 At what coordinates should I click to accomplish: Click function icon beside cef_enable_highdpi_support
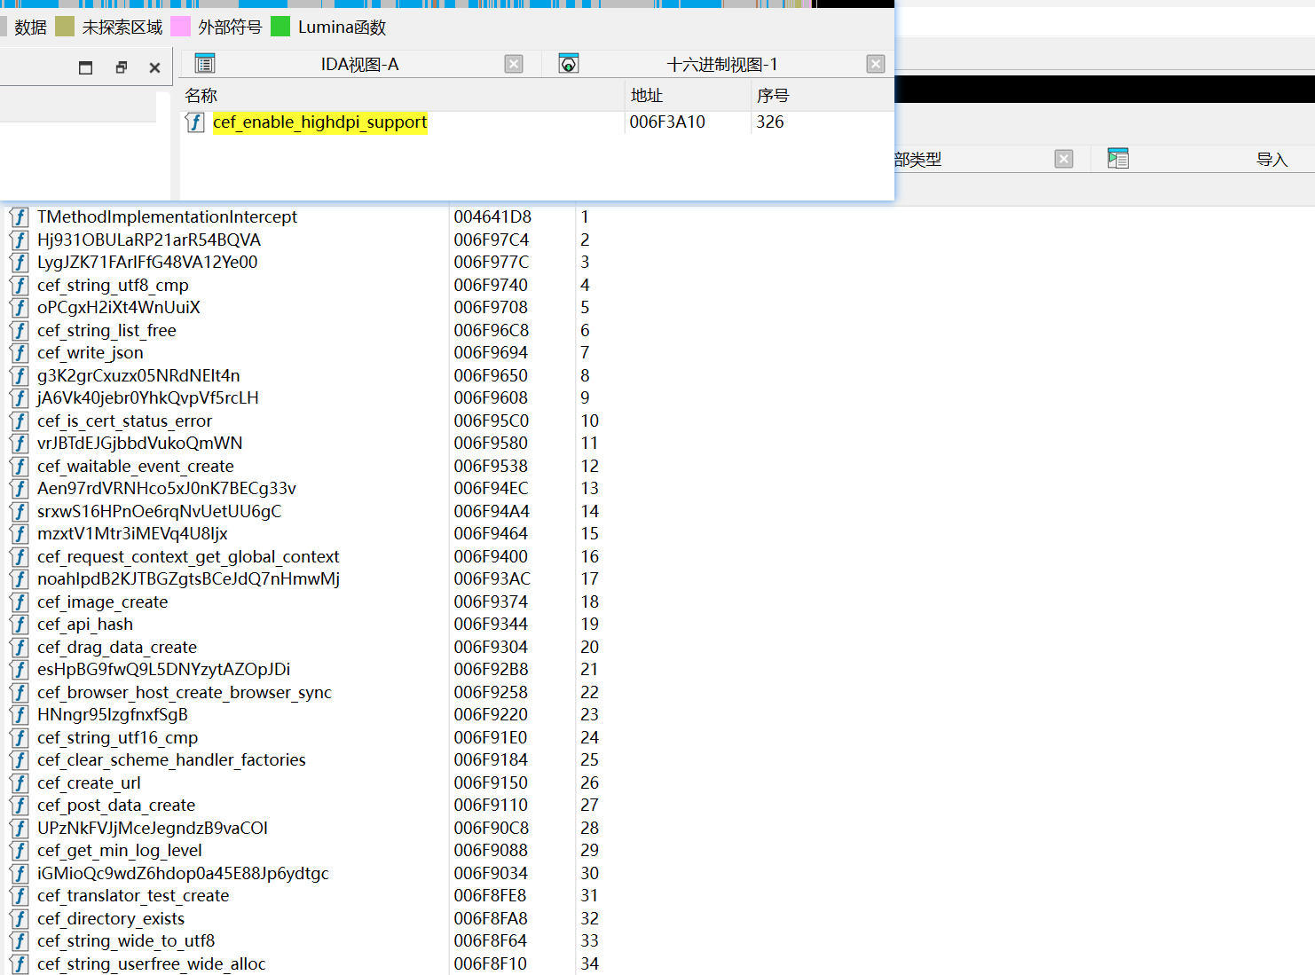(x=195, y=122)
